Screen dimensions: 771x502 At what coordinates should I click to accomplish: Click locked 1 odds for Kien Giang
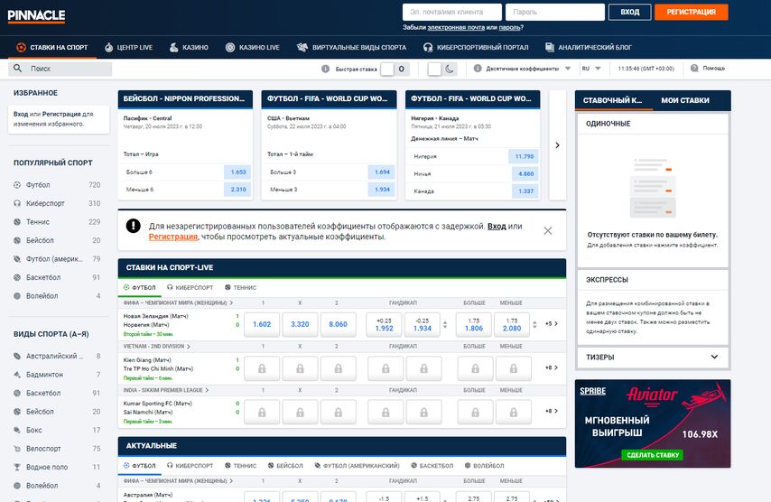coord(262,368)
